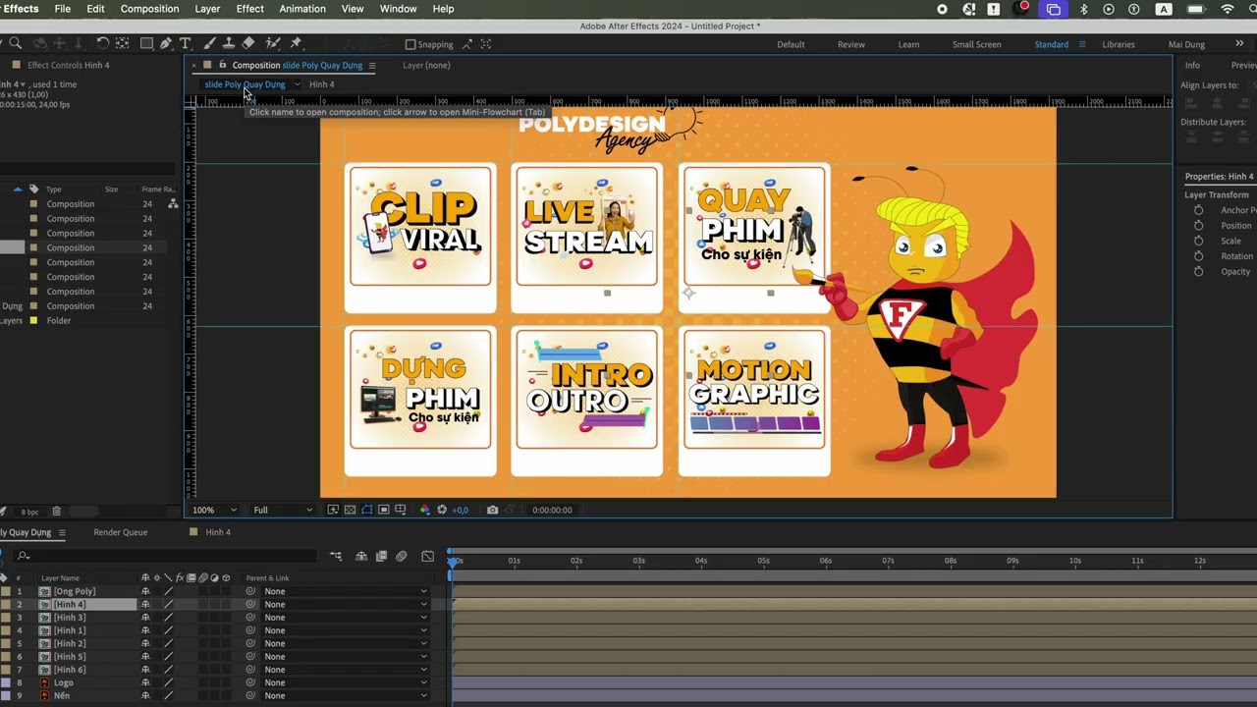Switch to the Hinh 4 timeline tab
Screen dimensions: 1257x707
coord(218,532)
